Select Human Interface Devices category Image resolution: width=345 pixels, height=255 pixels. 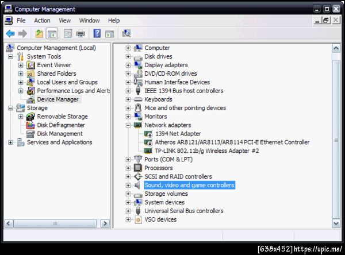(x=177, y=82)
